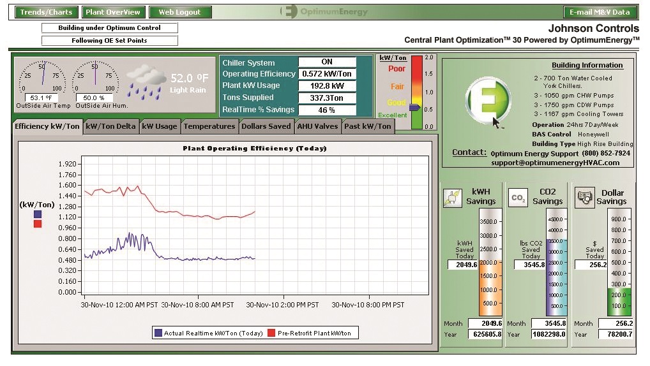
Task: Click the lbs CO2 Saved Today 3545.8 value
Action: pyautogui.click(x=530, y=265)
